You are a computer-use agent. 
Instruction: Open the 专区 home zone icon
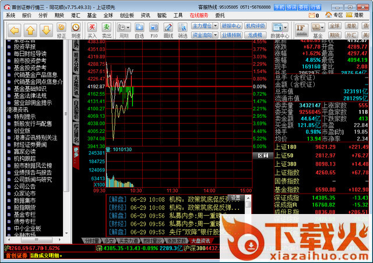pos(329,15)
